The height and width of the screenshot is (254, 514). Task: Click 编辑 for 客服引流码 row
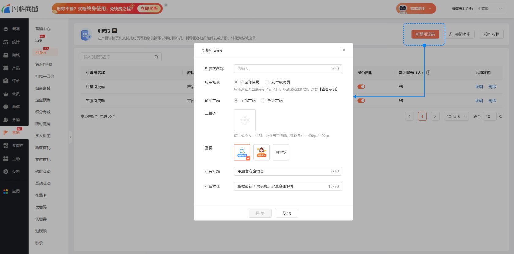click(x=479, y=101)
